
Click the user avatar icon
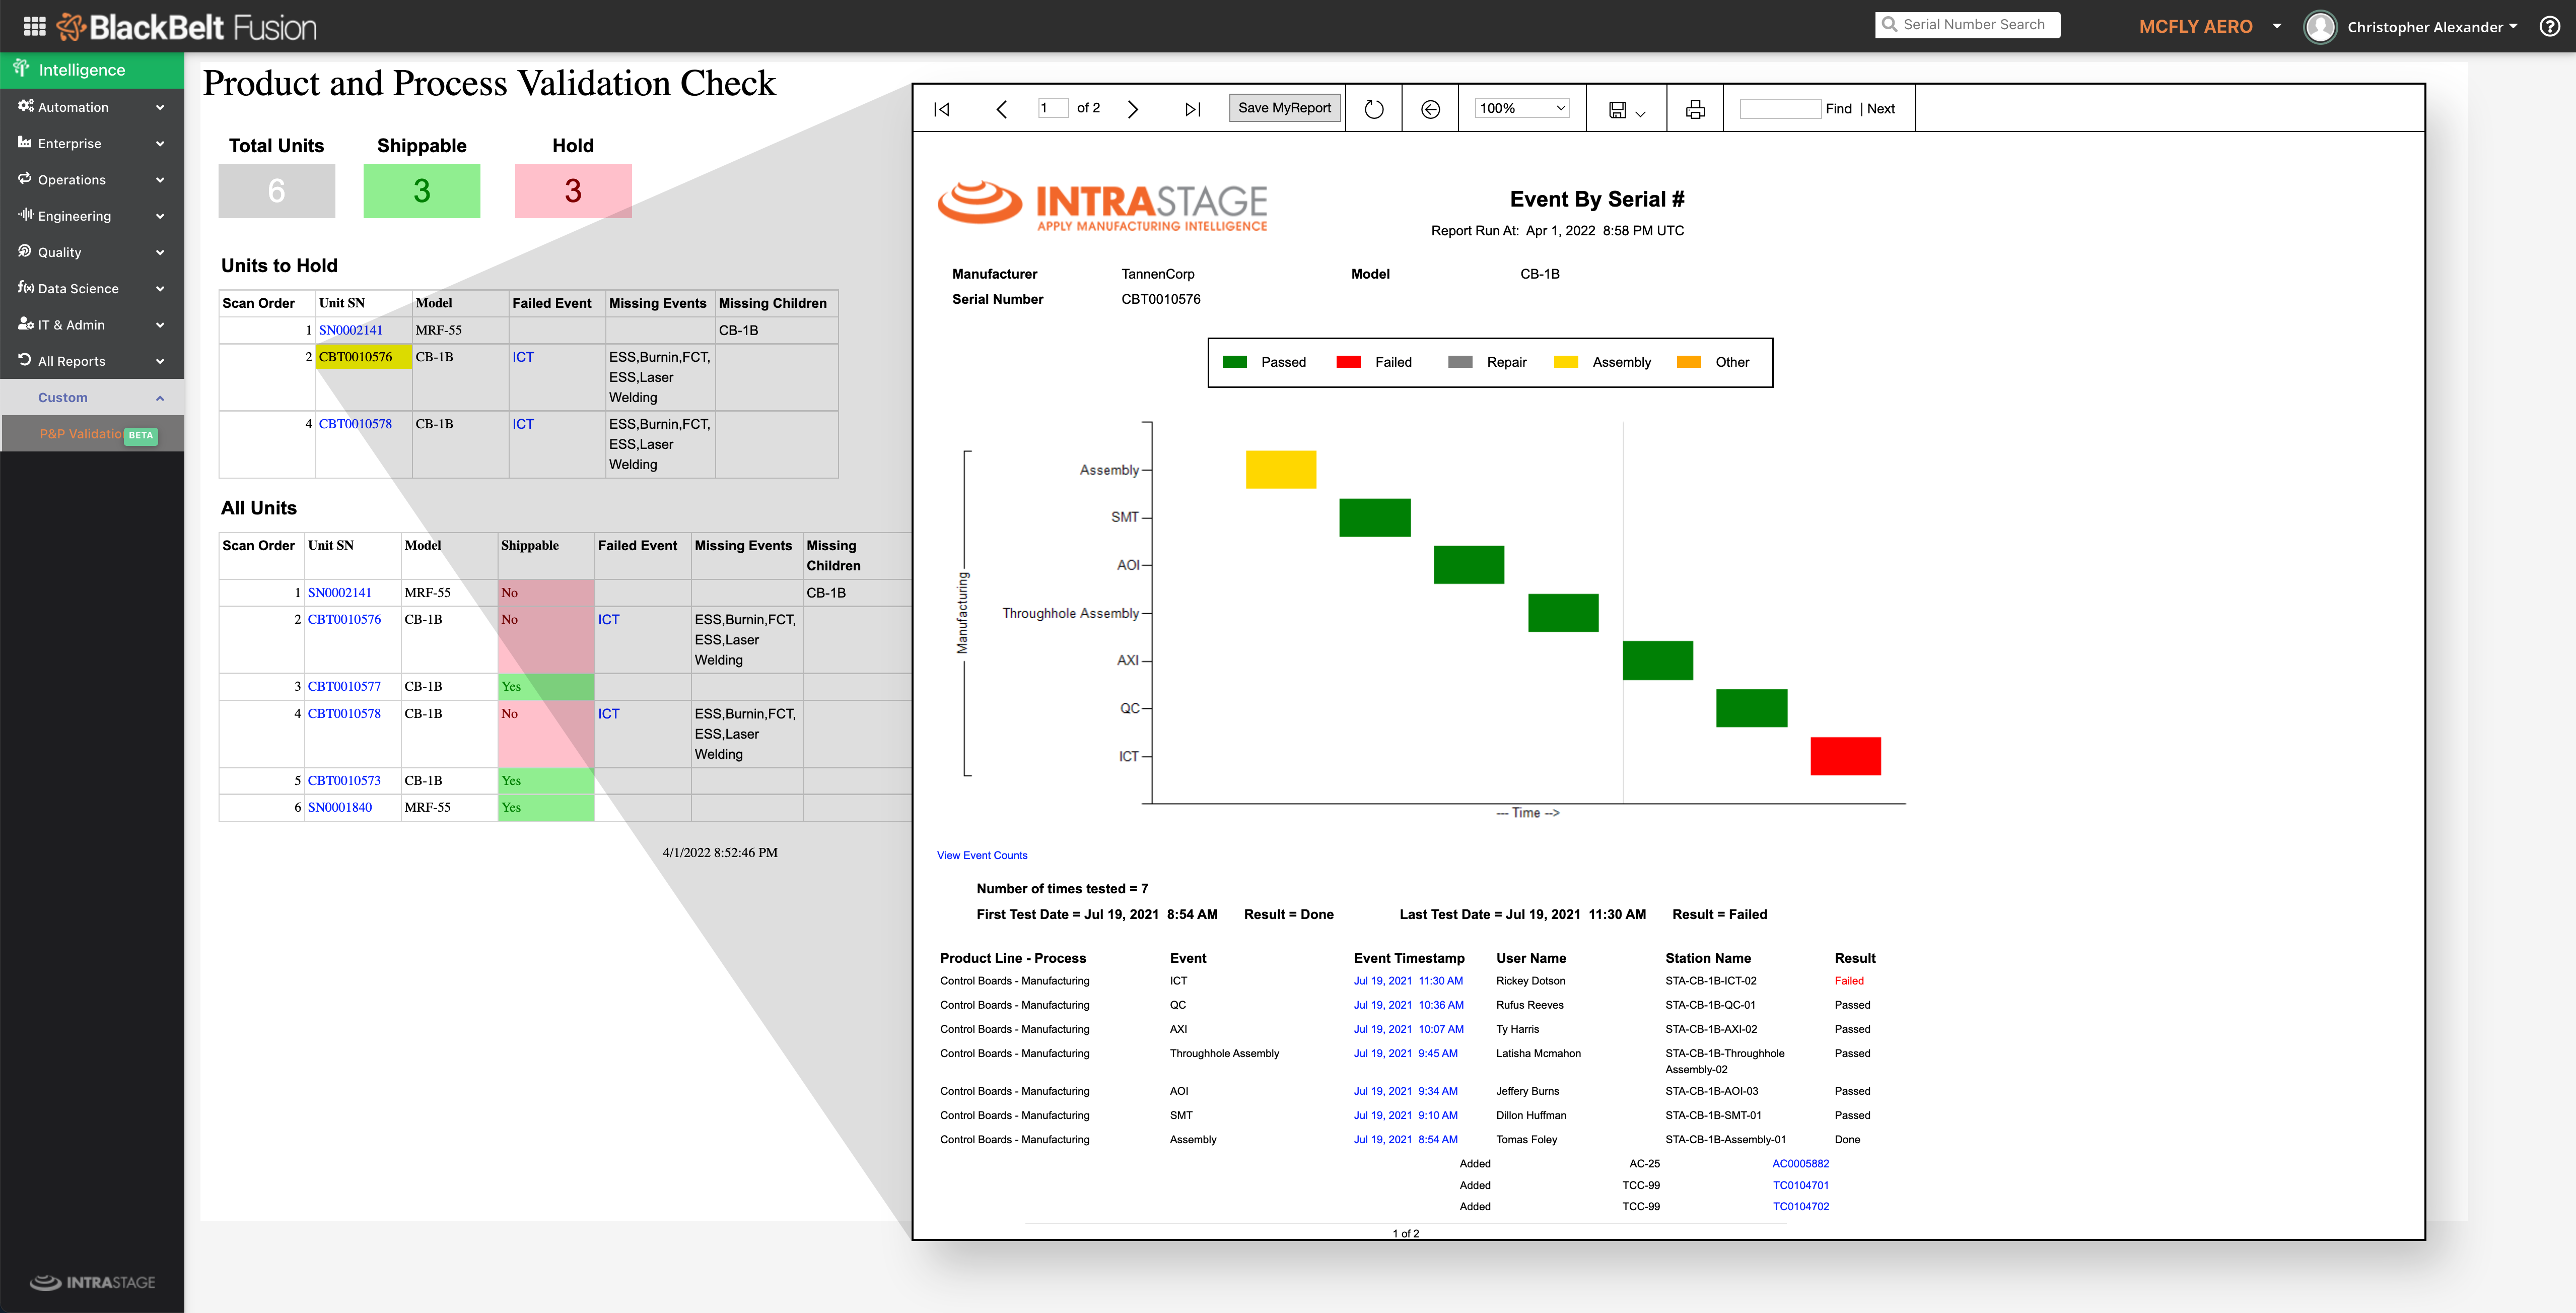point(2320,27)
